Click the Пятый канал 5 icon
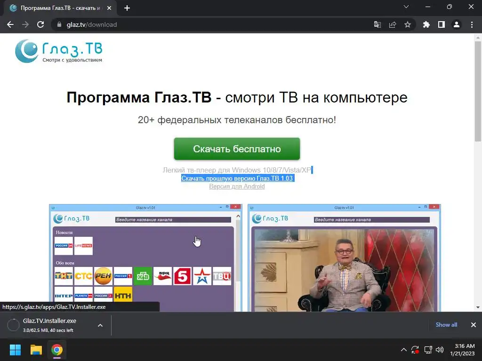This screenshot has width=482, height=361. [x=182, y=276]
